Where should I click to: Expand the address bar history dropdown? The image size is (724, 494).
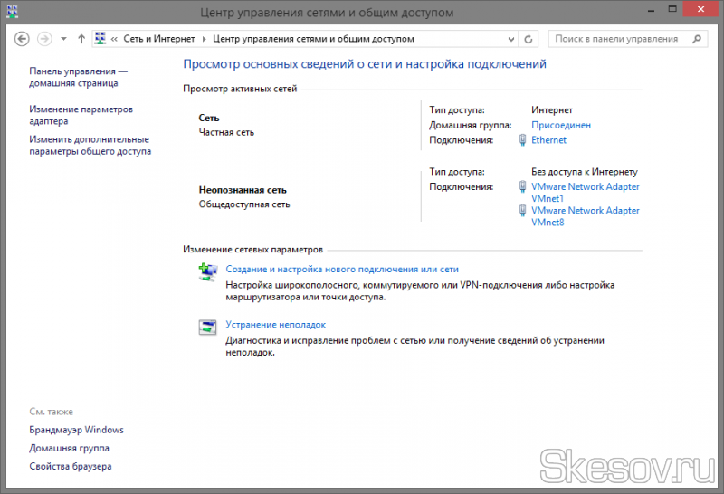click(x=511, y=39)
